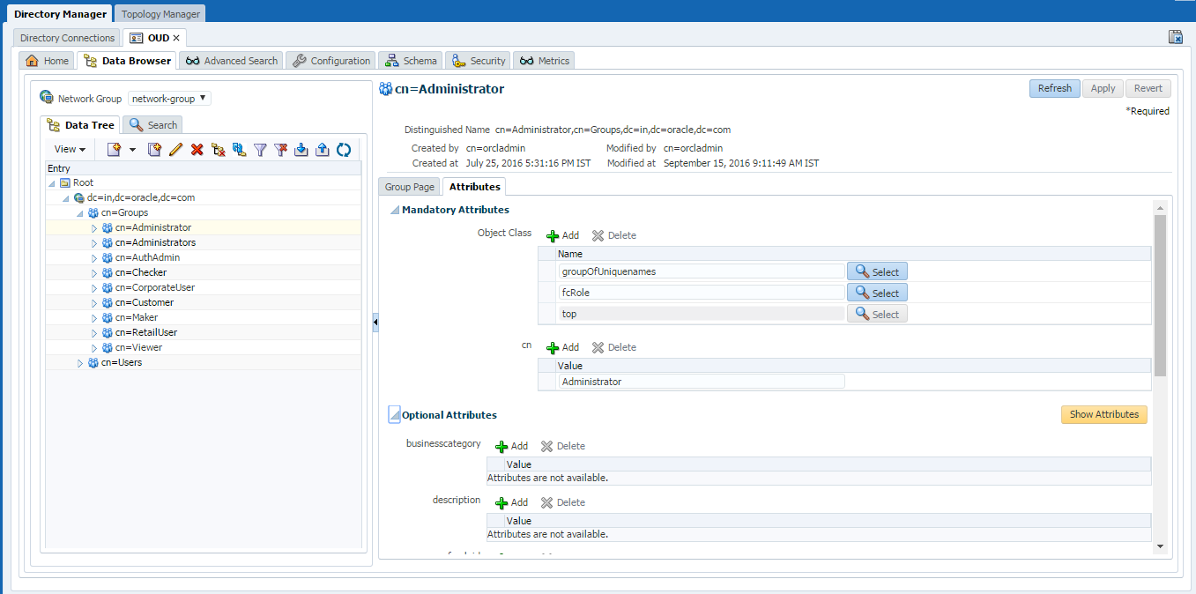
Task: Switch to the Topology Manager tab
Action: pos(161,14)
